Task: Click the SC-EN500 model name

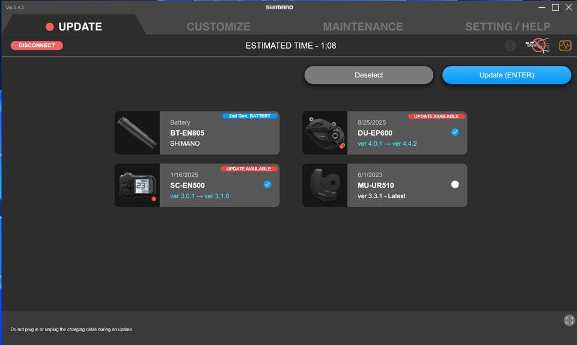Action: click(188, 185)
